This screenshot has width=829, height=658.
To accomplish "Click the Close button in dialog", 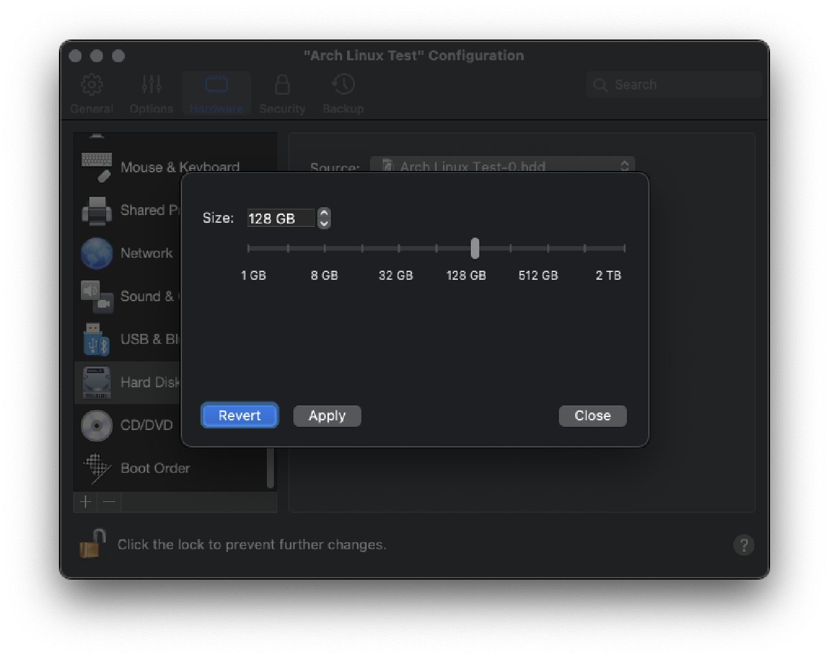I will point(593,416).
